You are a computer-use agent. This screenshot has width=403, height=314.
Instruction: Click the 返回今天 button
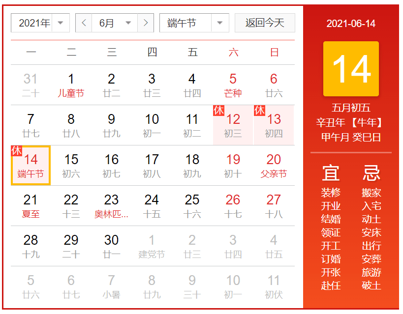tap(265, 23)
